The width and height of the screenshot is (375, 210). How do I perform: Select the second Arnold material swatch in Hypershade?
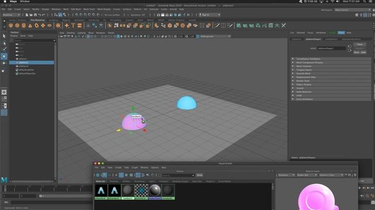(x=114, y=191)
